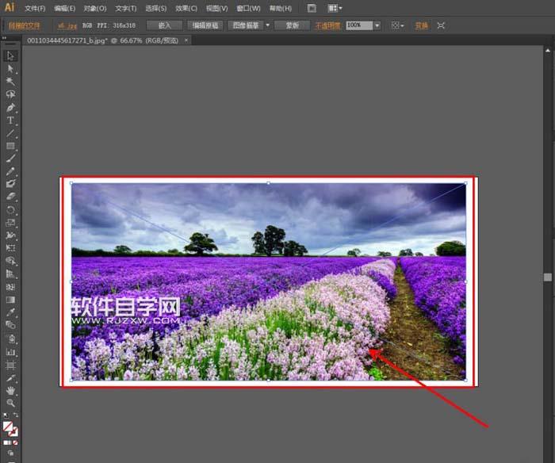The image size is (555, 463).
Task: Select the Lasso tool
Action: coord(10,94)
